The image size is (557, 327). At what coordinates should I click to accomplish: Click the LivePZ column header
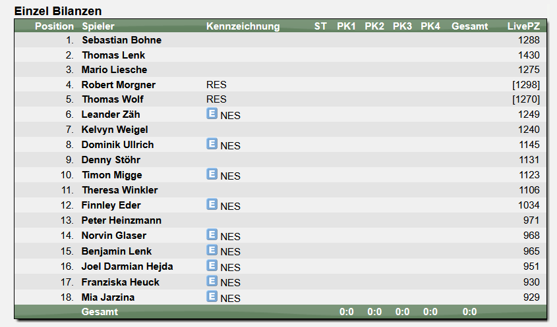(x=523, y=26)
